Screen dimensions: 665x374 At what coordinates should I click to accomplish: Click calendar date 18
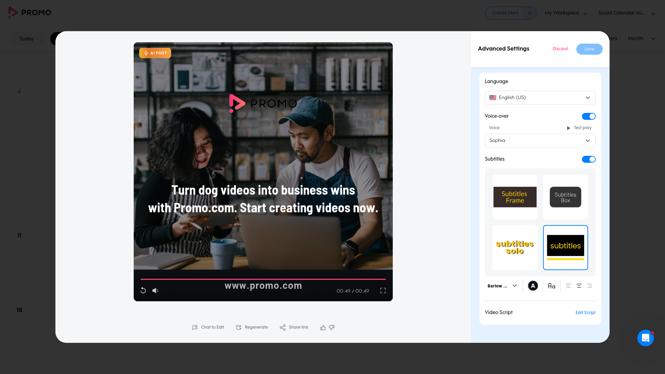19,310
